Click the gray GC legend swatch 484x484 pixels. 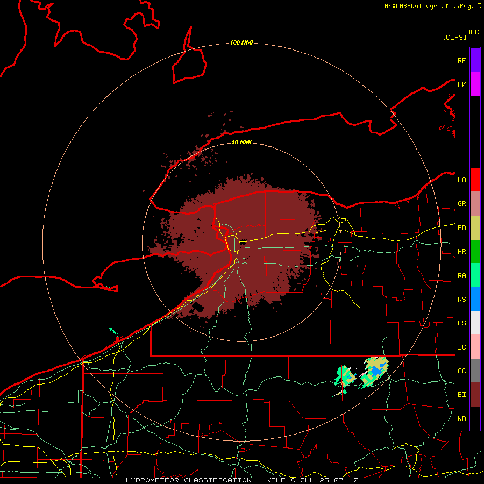(475, 371)
